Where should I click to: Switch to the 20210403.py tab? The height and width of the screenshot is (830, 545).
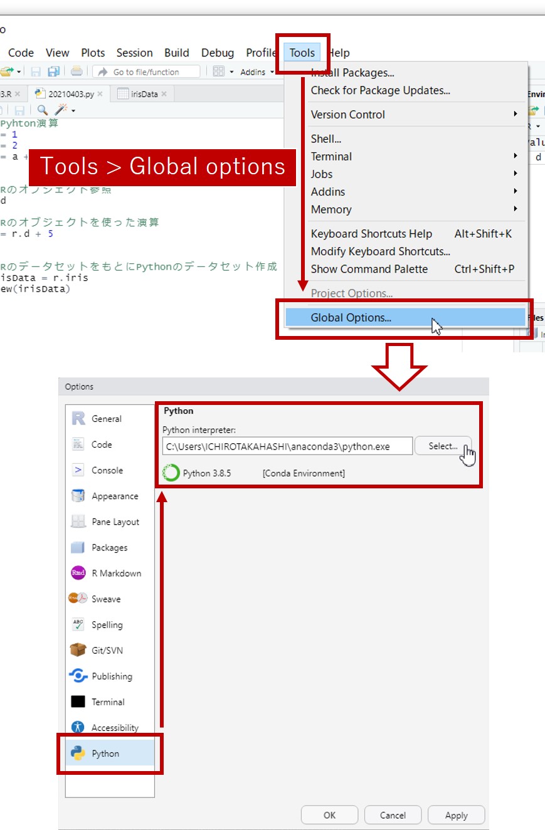click(x=70, y=94)
